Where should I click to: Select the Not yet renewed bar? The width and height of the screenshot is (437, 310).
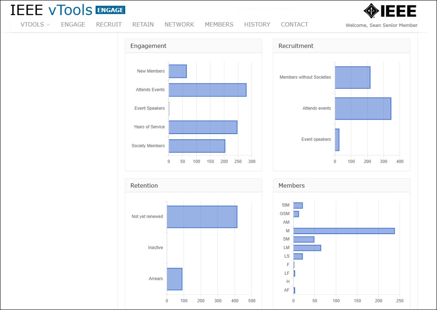(x=202, y=217)
